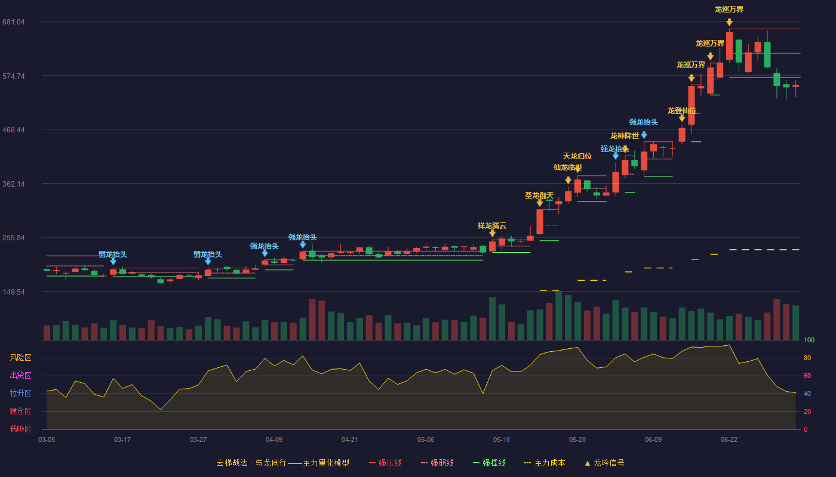The image size is (836, 477).
Task: Click the 弱龙抬头 arrow above the 03-27 candle
Action: pos(208,261)
